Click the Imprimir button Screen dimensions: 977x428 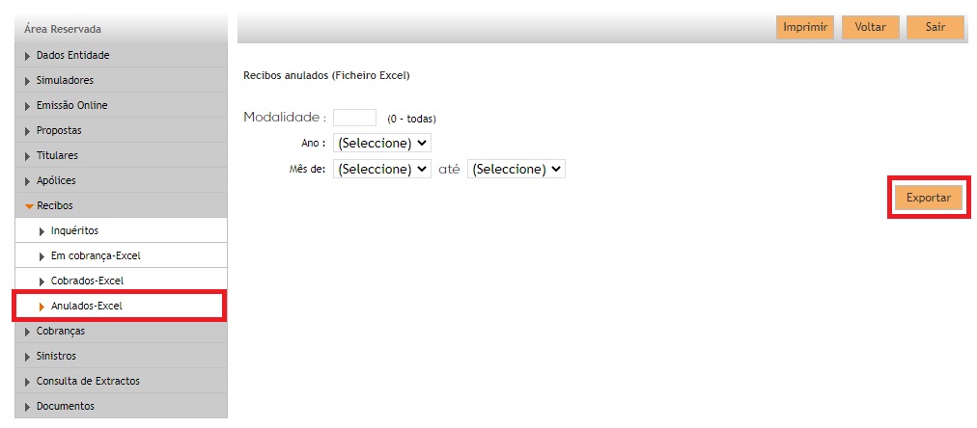[x=805, y=27]
